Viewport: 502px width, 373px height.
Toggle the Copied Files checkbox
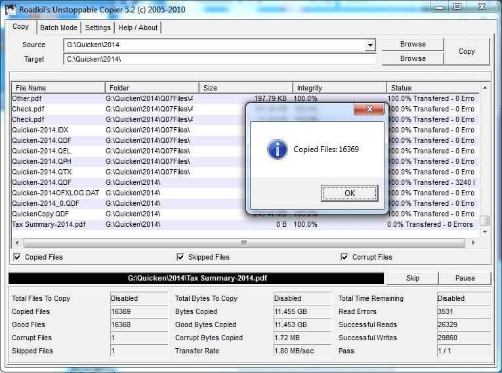(17, 257)
